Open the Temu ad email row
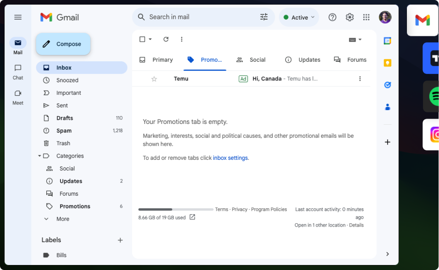The image size is (439, 270). (251, 79)
